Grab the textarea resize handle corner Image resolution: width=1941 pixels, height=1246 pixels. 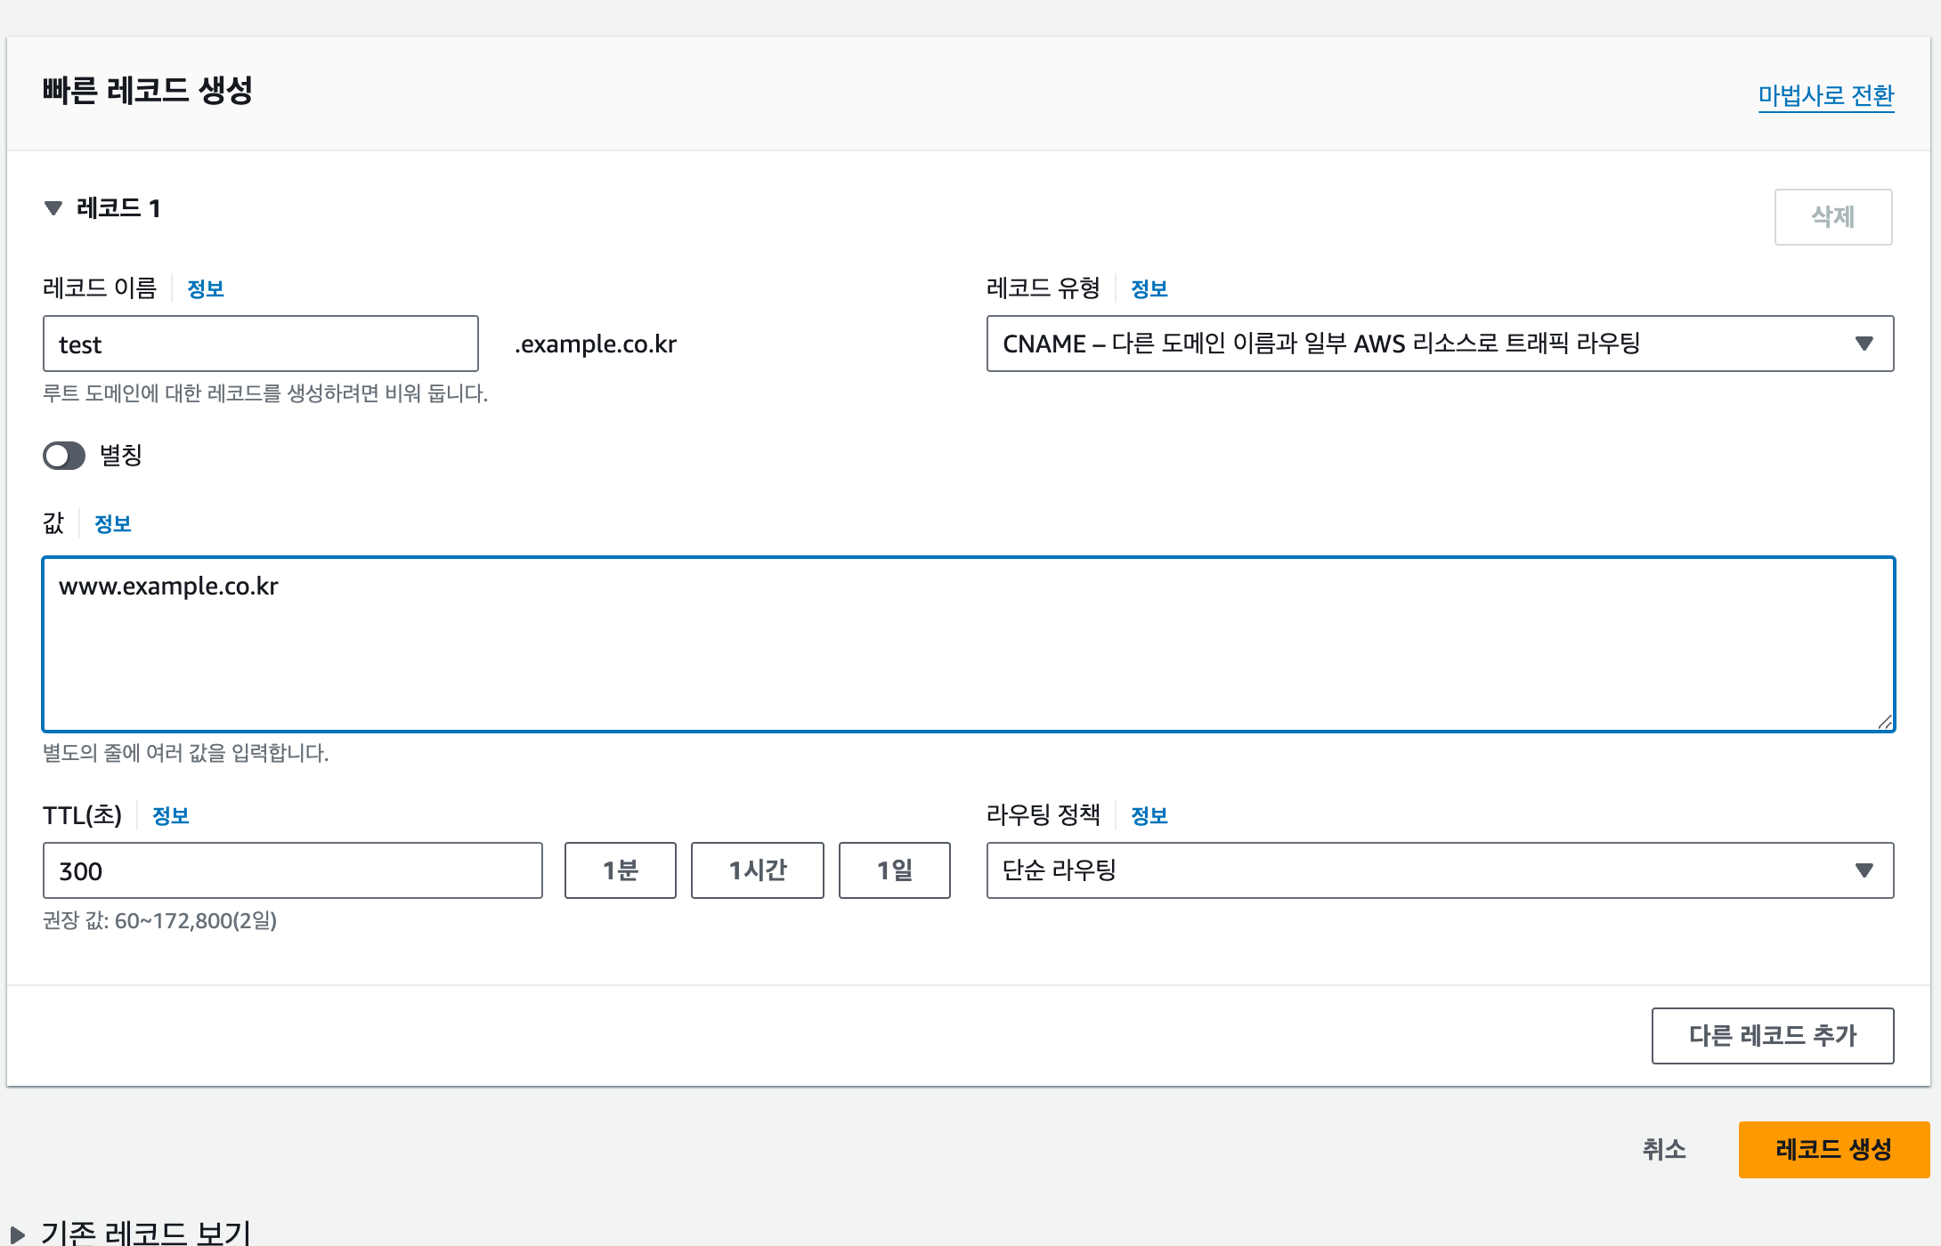click(1884, 722)
